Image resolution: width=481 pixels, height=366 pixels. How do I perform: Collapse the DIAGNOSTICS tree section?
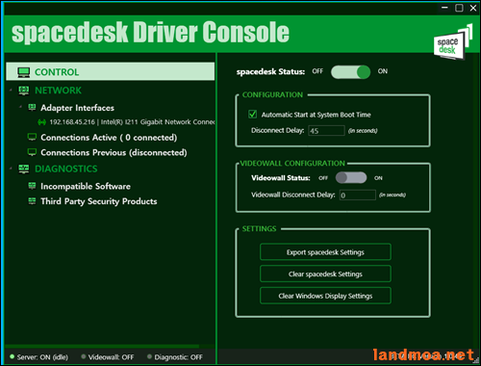point(11,169)
